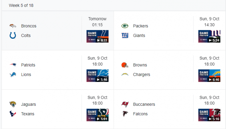Click the Jaguars team logo
This screenshot has width=226, height=129.
coord(13,104)
